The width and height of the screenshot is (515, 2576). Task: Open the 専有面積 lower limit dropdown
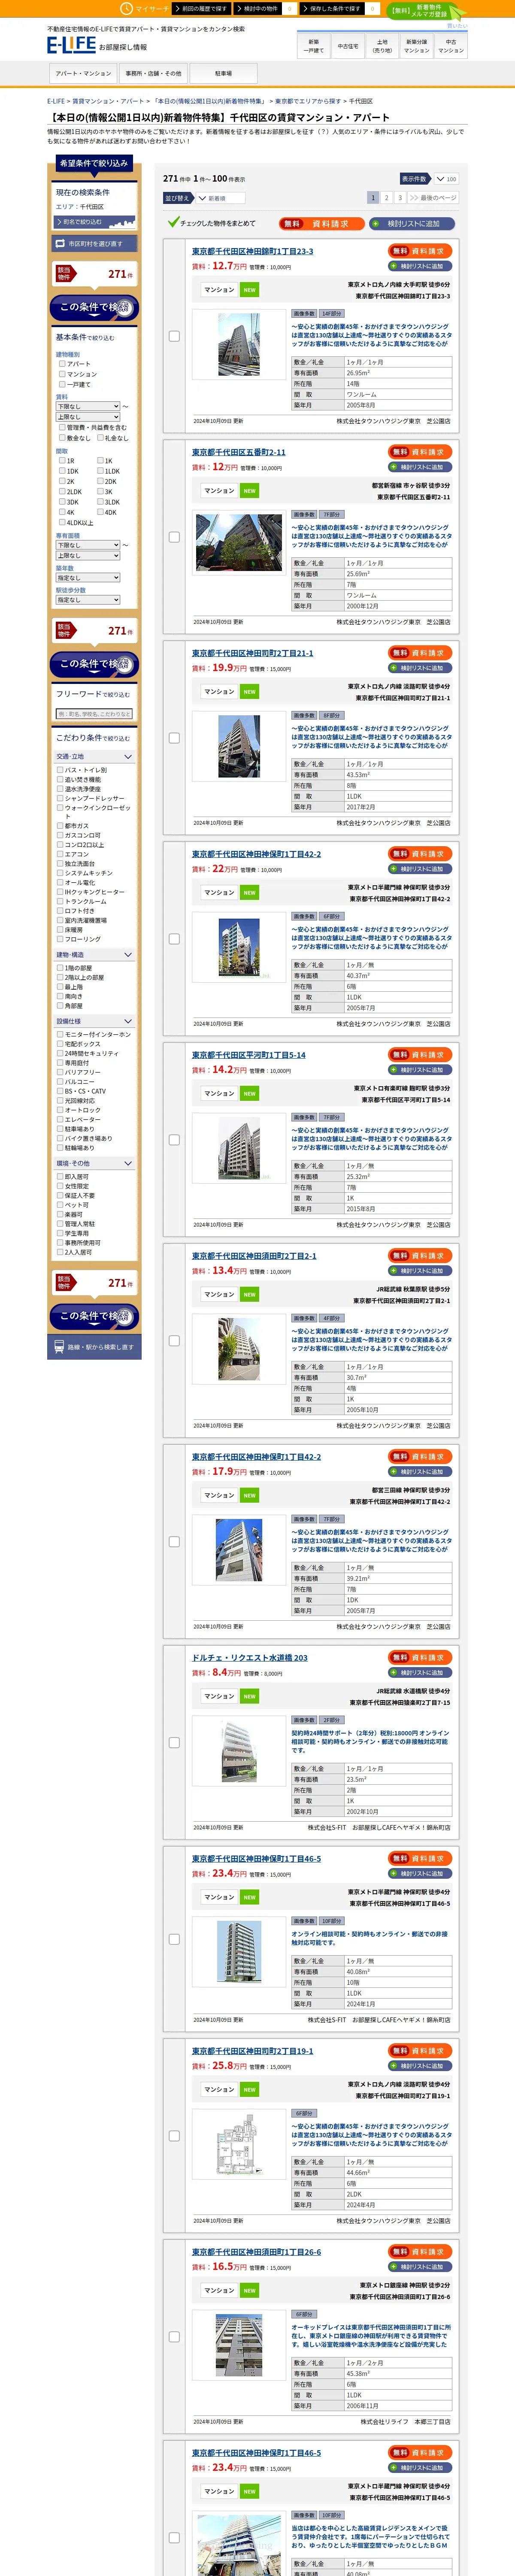point(88,545)
